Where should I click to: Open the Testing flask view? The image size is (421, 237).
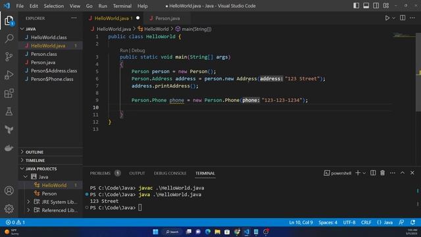point(9,111)
